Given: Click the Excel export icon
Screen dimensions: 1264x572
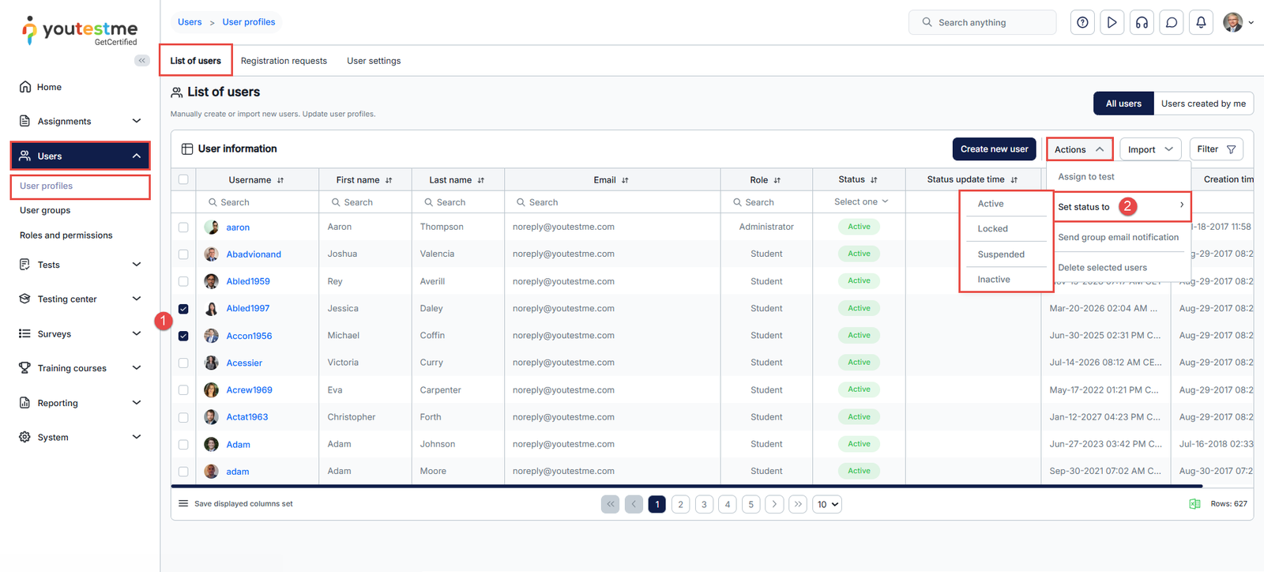Looking at the screenshot, I should 1194,504.
